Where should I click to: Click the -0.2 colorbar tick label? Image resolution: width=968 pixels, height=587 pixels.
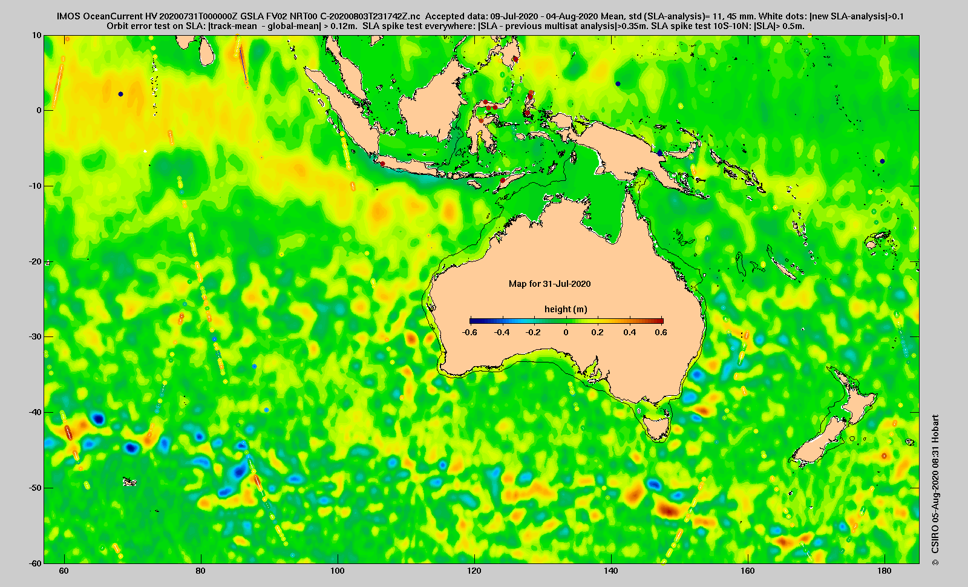click(x=534, y=332)
